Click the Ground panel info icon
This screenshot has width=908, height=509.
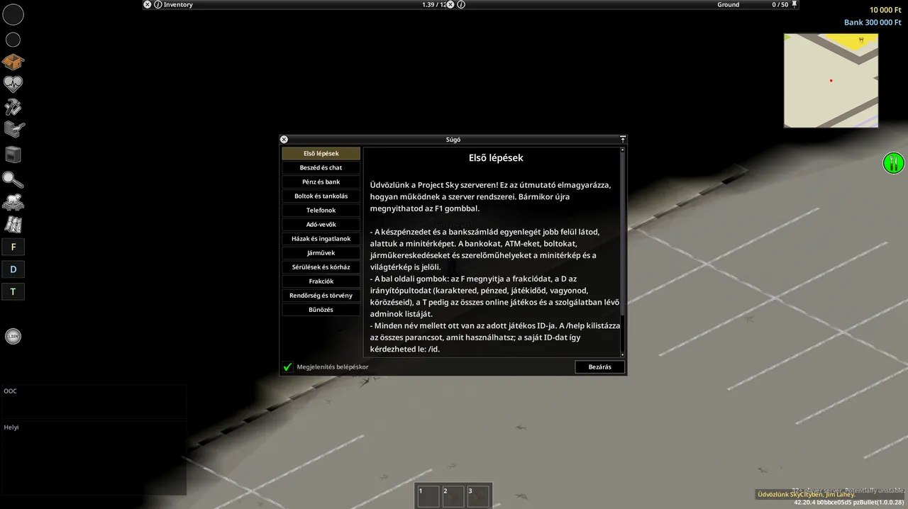point(461,4)
